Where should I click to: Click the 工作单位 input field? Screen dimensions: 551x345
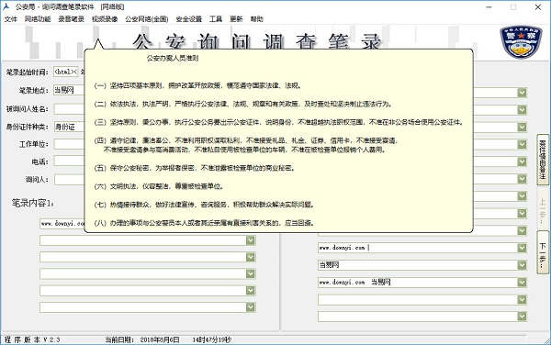[x=69, y=144]
